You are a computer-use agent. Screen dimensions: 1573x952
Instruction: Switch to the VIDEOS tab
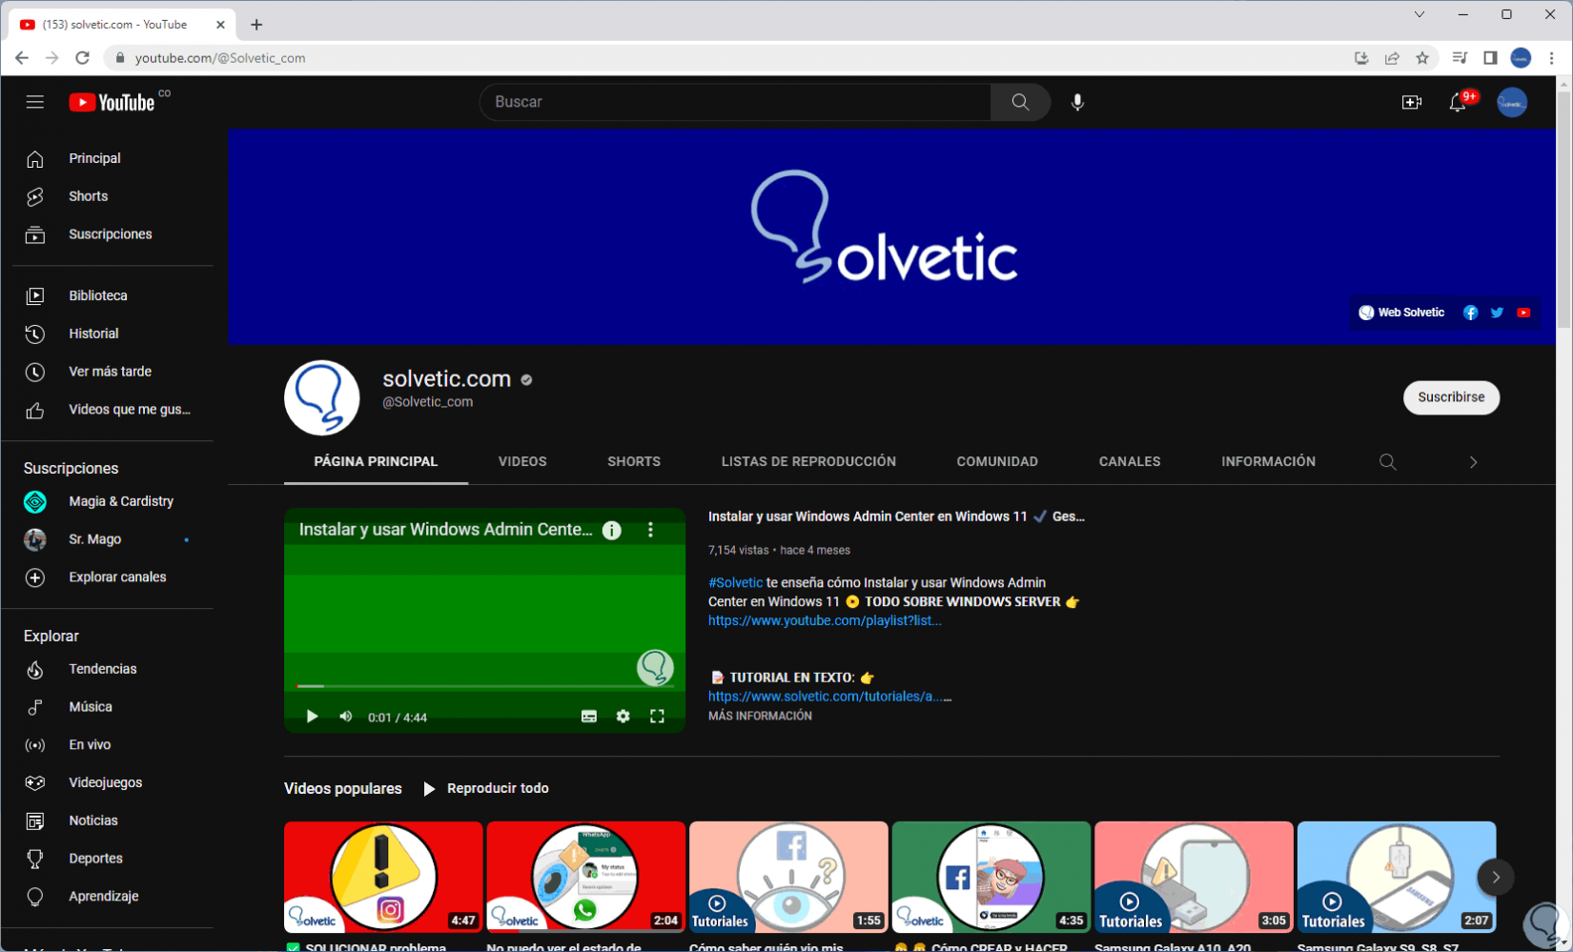(x=522, y=462)
